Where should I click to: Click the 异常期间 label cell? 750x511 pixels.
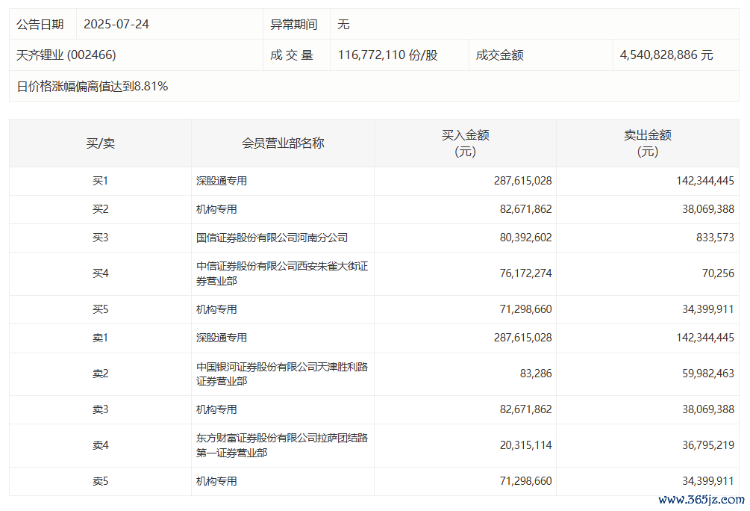(293, 24)
